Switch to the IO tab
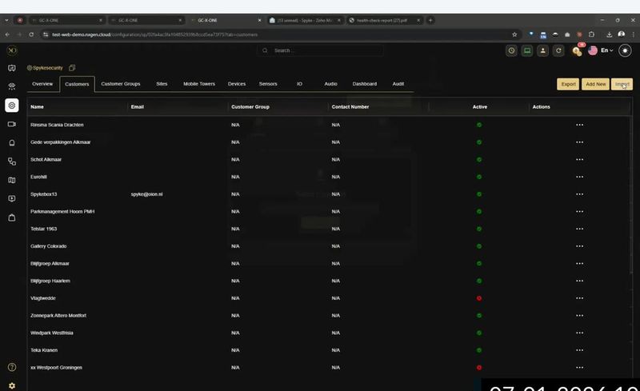The width and height of the screenshot is (640, 391). click(x=299, y=84)
